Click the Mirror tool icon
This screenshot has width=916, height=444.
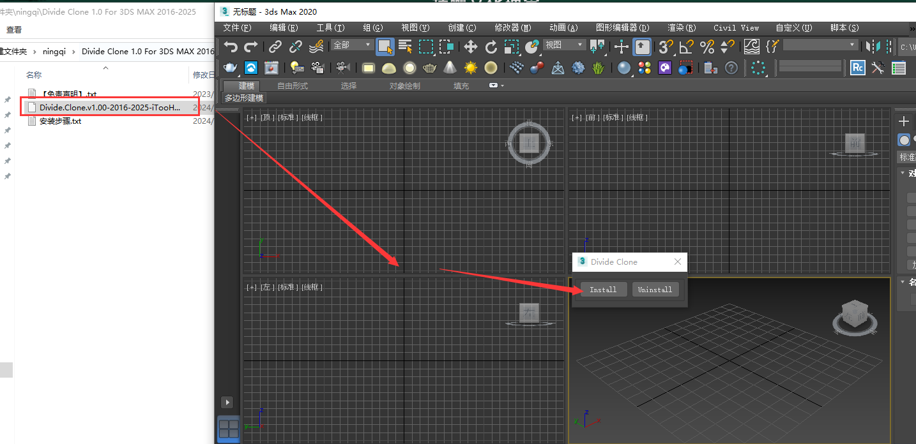click(x=873, y=46)
